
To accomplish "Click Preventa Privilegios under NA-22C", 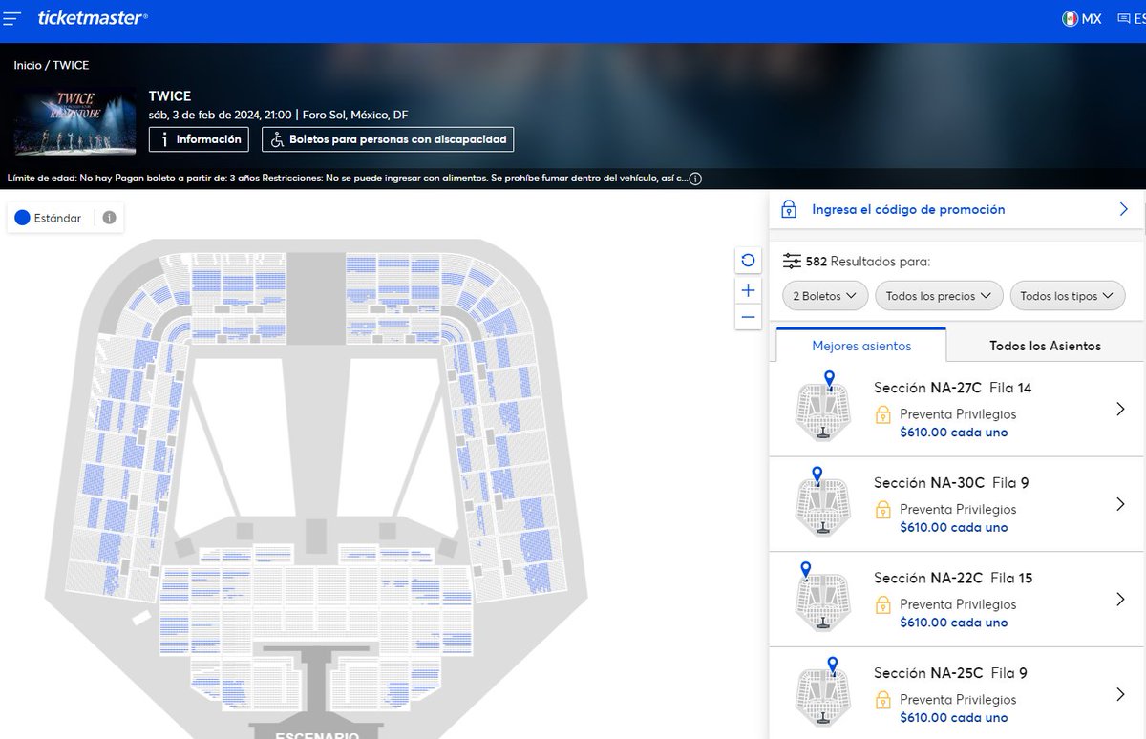I will (x=958, y=604).
